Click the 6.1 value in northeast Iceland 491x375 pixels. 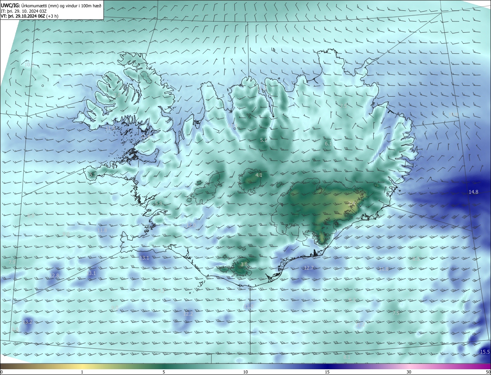pos(329,143)
